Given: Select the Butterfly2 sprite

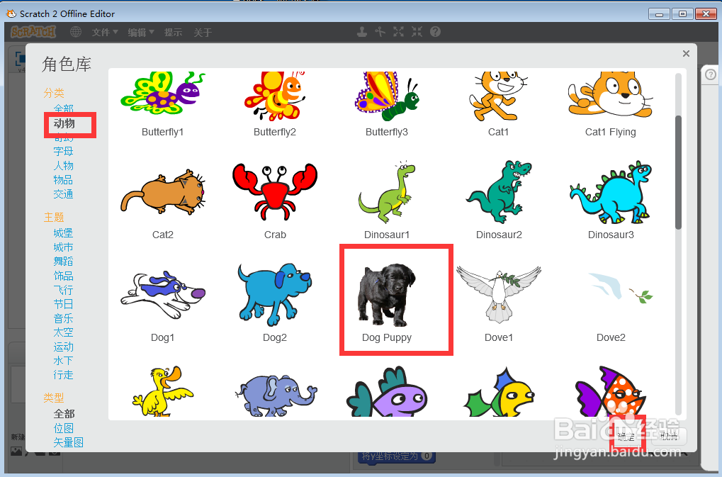Looking at the screenshot, I should coord(275,105).
